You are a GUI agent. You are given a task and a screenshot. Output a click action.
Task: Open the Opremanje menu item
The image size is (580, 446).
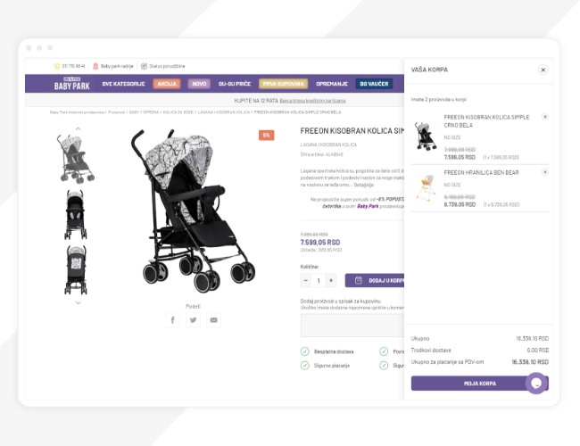(332, 84)
